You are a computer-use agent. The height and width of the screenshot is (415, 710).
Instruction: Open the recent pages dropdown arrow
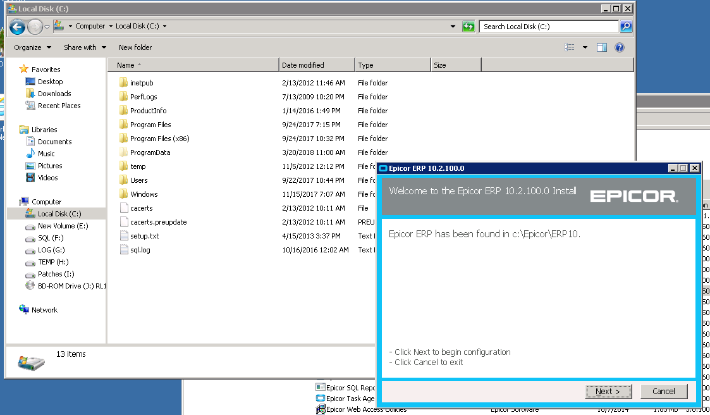coord(47,27)
